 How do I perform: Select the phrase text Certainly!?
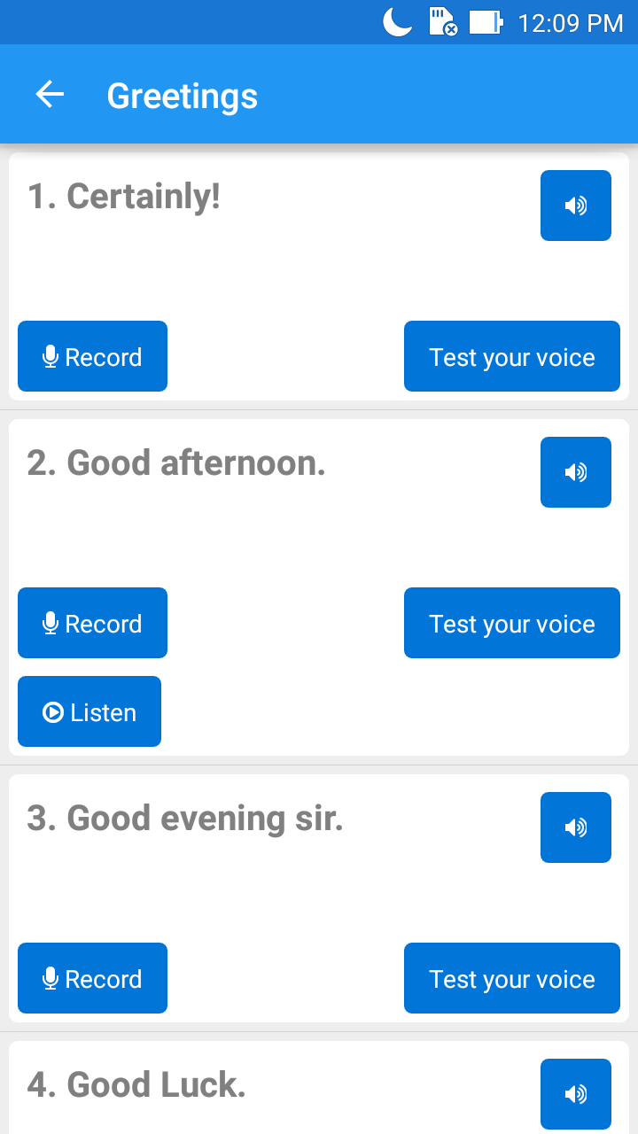(x=124, y=197)
